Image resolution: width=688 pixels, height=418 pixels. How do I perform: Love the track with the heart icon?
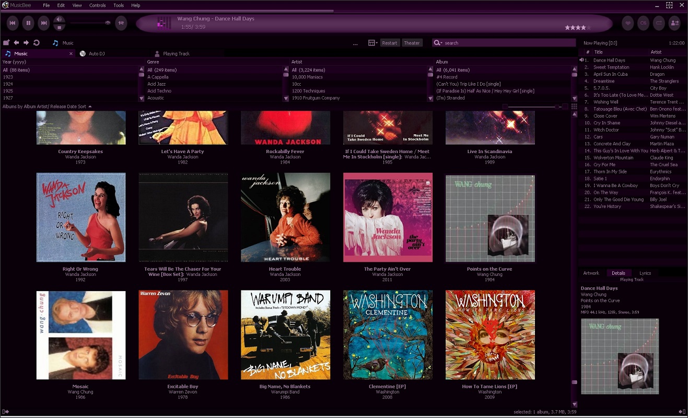tap(628, 23)
